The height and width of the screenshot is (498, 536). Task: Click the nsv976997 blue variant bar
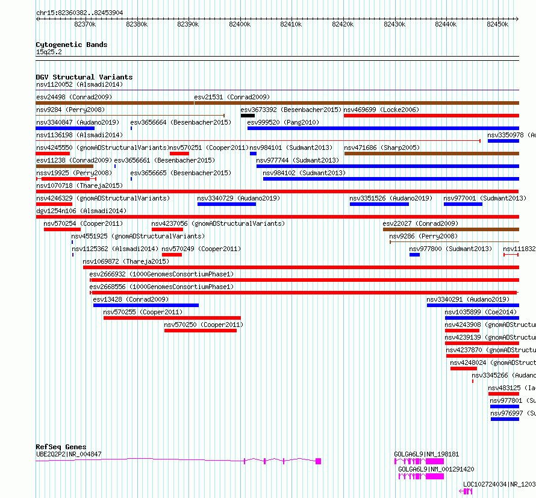pos(505,419)
